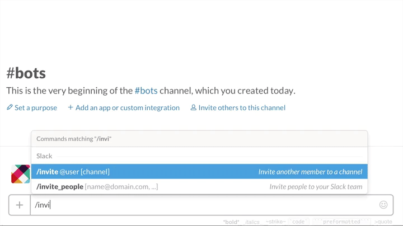Click the plus attachment button beside message box
Image resolution: width=403 pixels, height=226 pixels.
point(20,205)
